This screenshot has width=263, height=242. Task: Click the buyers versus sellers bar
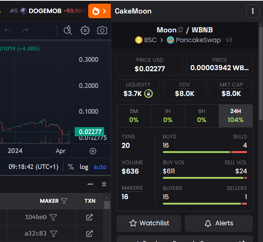205,204
